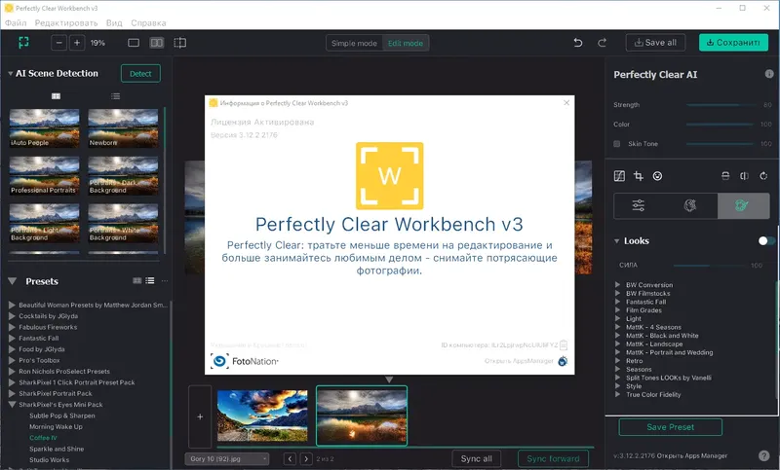Click the flip vertical icon

coord(725,176)
